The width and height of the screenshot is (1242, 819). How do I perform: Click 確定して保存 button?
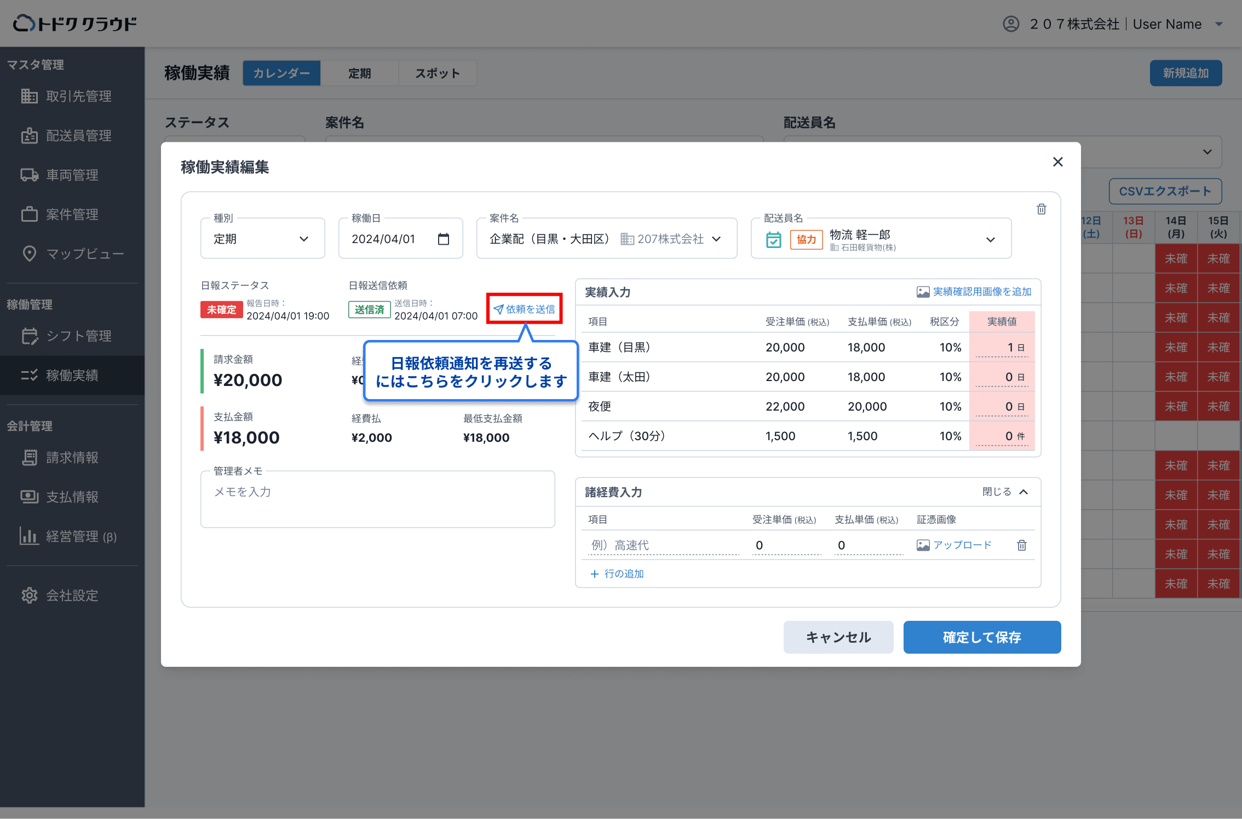(982, 637)
